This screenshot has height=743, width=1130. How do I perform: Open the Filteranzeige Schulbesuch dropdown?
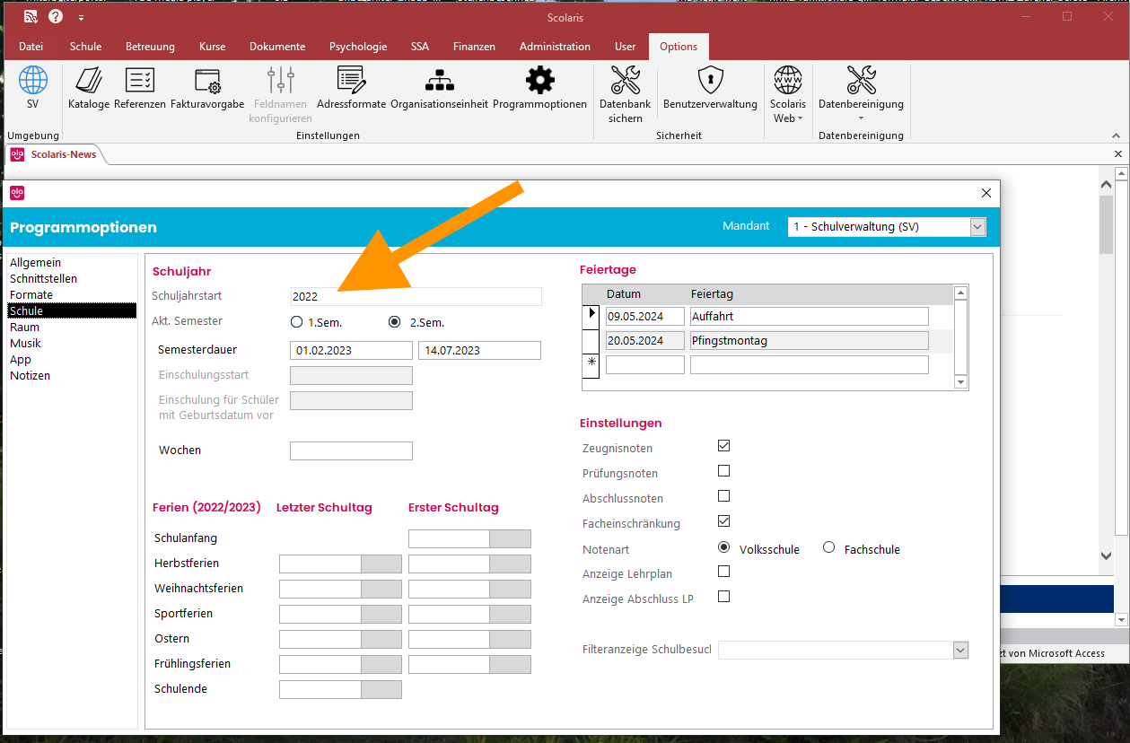(x=960, y=650)
